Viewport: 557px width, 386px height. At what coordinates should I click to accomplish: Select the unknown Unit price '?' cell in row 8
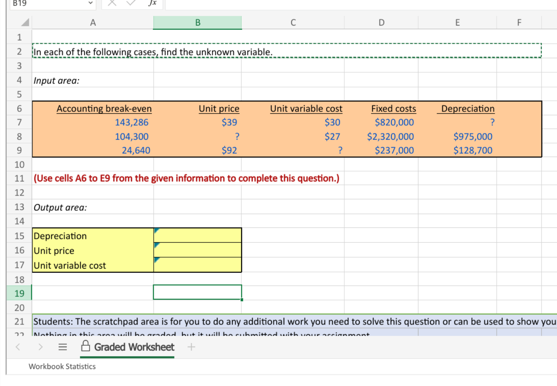198,136
